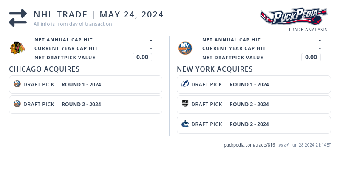Click Islanders icon on Round 1 pick
This screenshot has width=340, height=177.
pos(17,84)
